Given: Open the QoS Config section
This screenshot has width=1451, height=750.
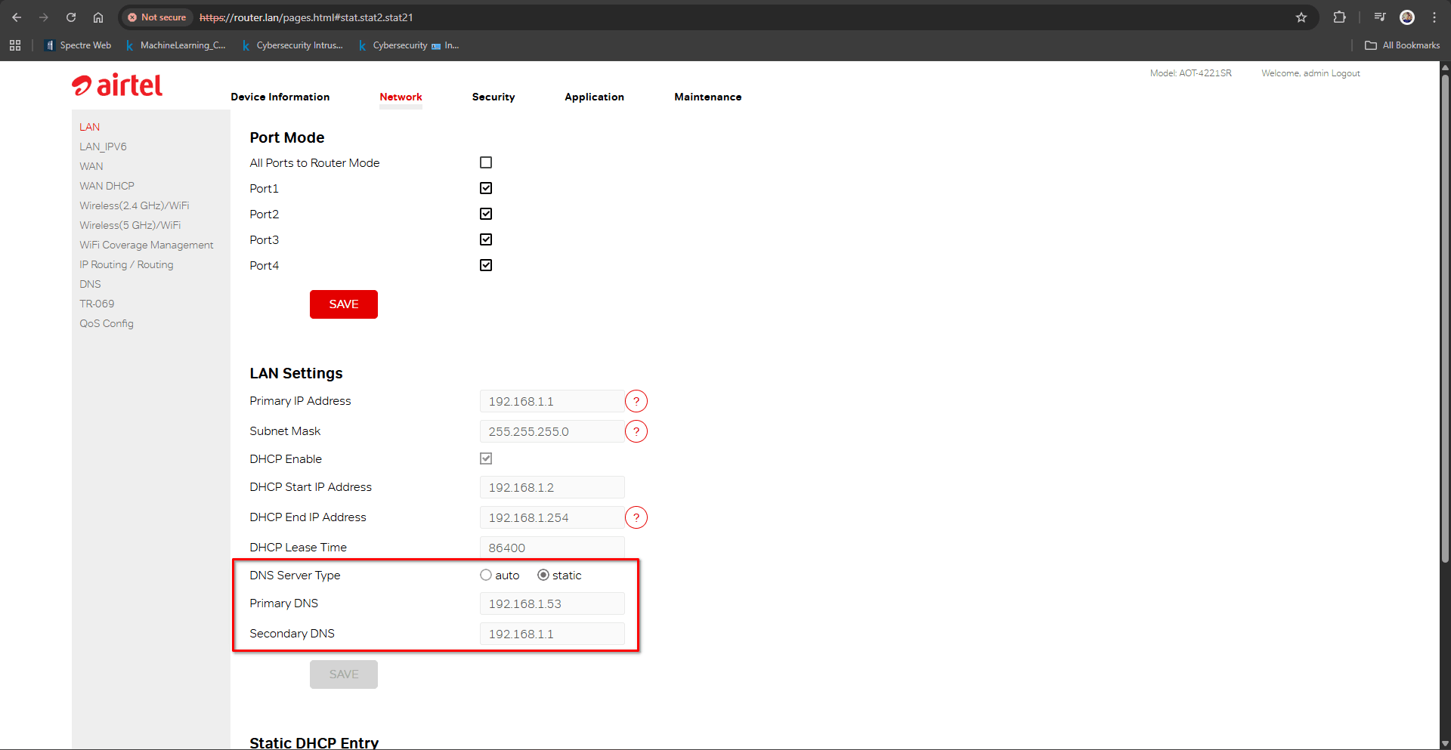Looking at the screenshot, I should (107, 323).
